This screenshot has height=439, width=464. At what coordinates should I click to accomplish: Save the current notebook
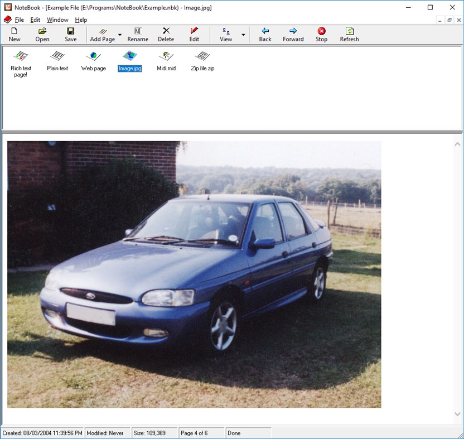(x=70, y=33)
